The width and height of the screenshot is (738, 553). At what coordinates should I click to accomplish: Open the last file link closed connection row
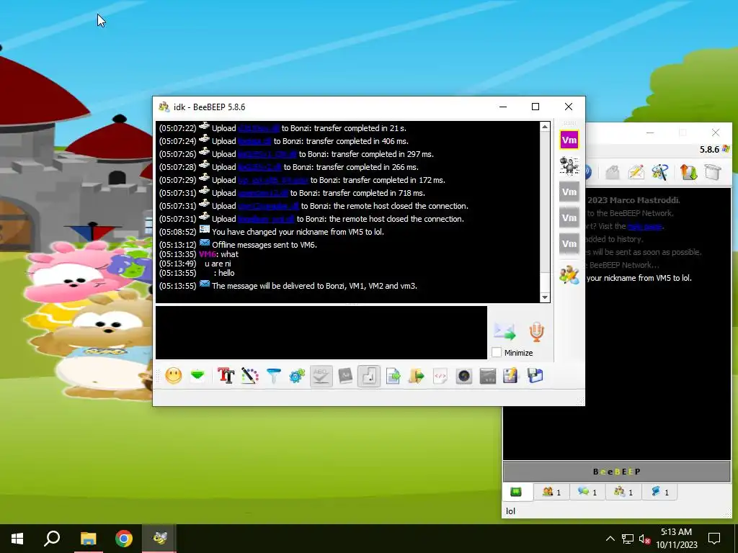(266, 219)
